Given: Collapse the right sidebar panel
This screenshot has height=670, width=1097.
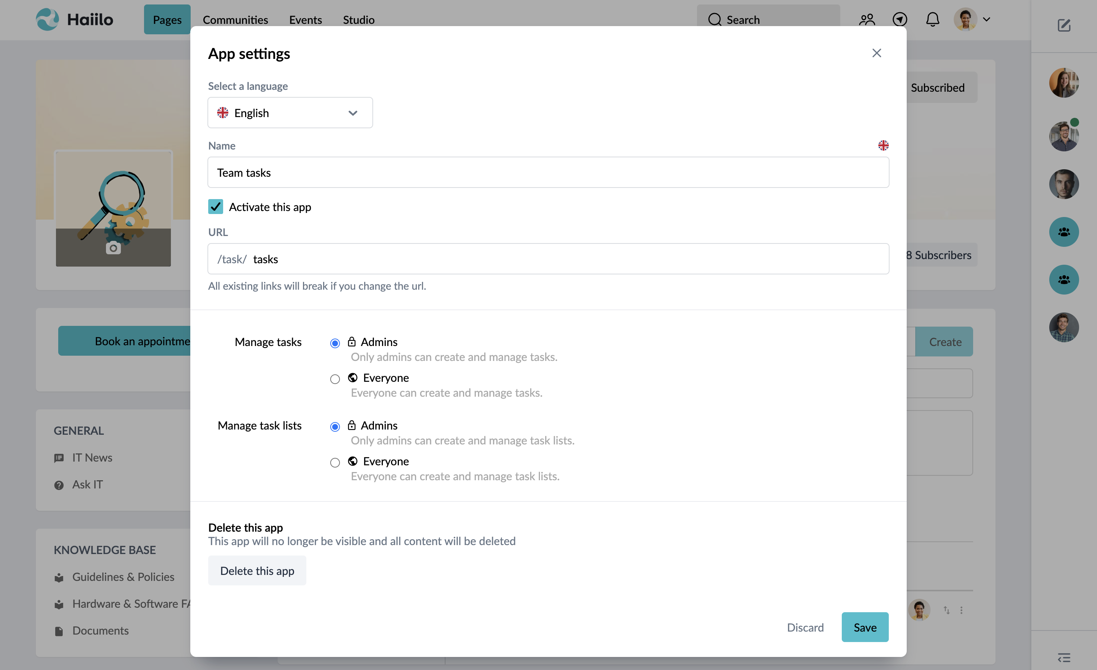Looking at the screenshot, I should tap(1064, 658).
